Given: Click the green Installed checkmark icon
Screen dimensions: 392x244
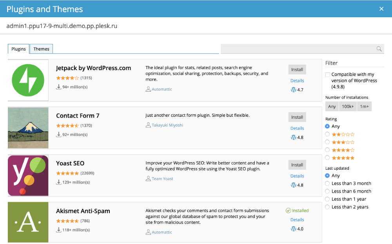Looking at the screenshot, I should 288,211.
